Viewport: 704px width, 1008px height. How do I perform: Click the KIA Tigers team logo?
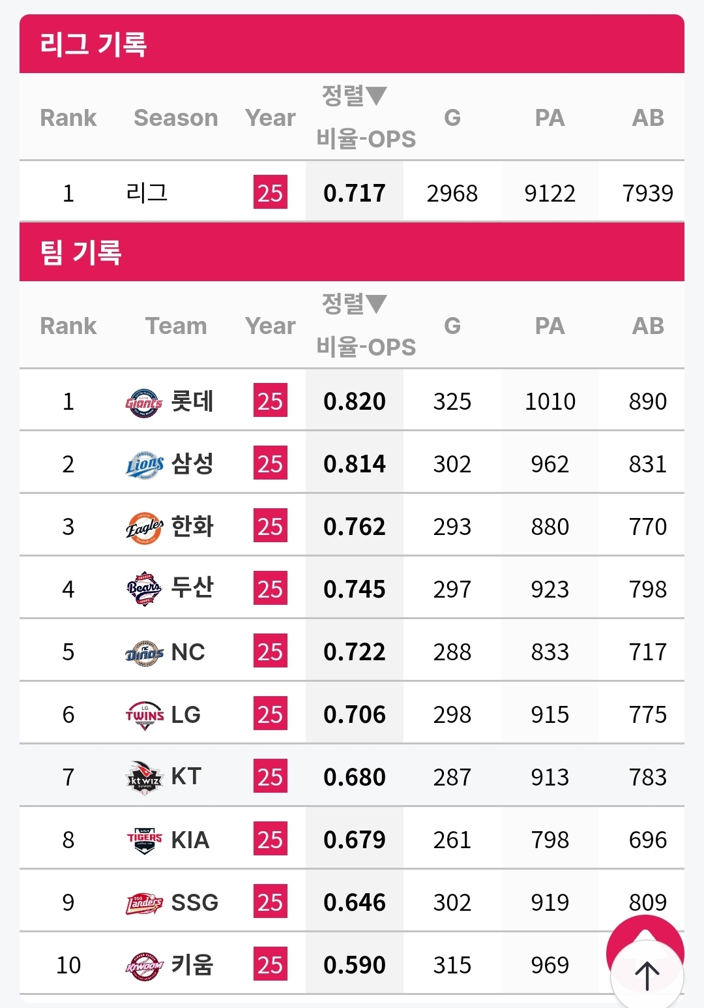point(144,840)
